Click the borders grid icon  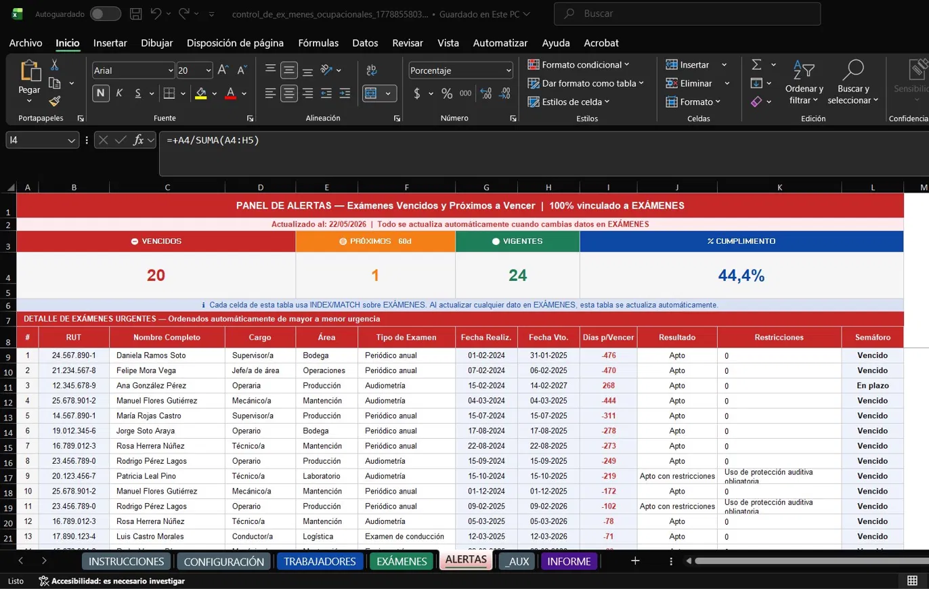click(169, 93)
